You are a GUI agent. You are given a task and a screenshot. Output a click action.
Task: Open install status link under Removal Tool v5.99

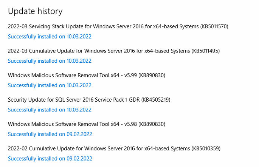(x=50, y=85)
